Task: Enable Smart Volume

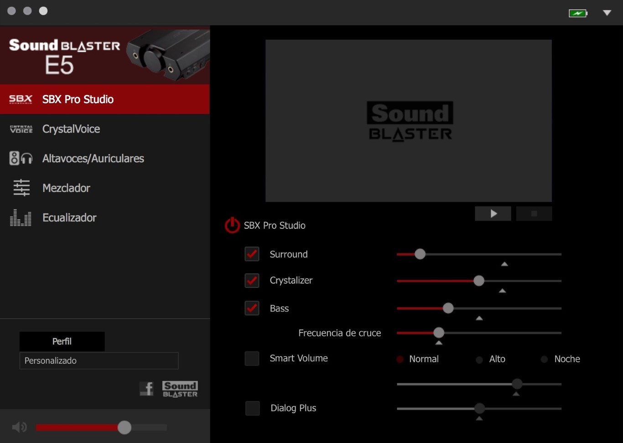Action: [252, 358]
